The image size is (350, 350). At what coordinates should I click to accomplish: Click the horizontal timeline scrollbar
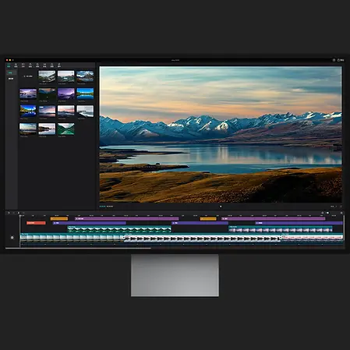pos(78,249)
